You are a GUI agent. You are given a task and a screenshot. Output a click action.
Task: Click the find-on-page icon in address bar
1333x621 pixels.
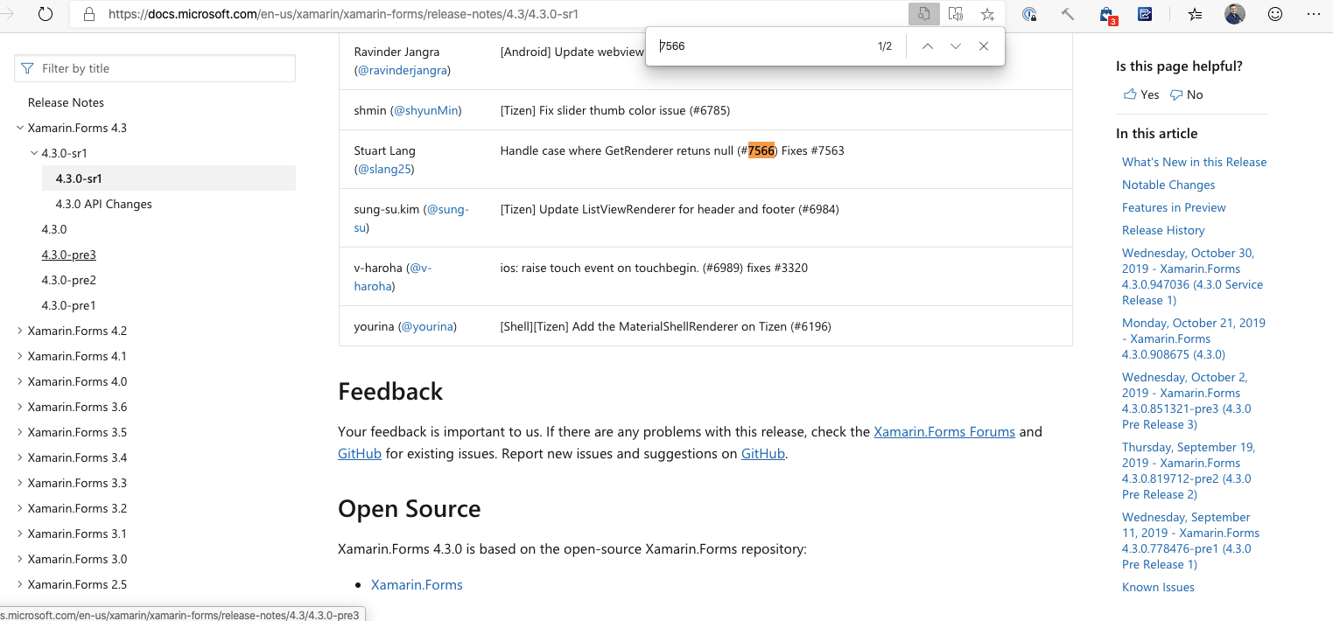[x=923, y=14]
